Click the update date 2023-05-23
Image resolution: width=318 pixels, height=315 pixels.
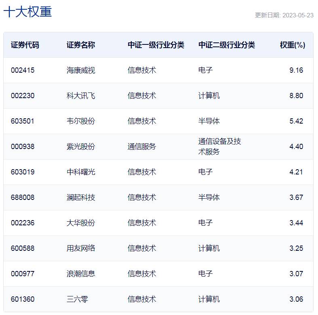(298, 15)
